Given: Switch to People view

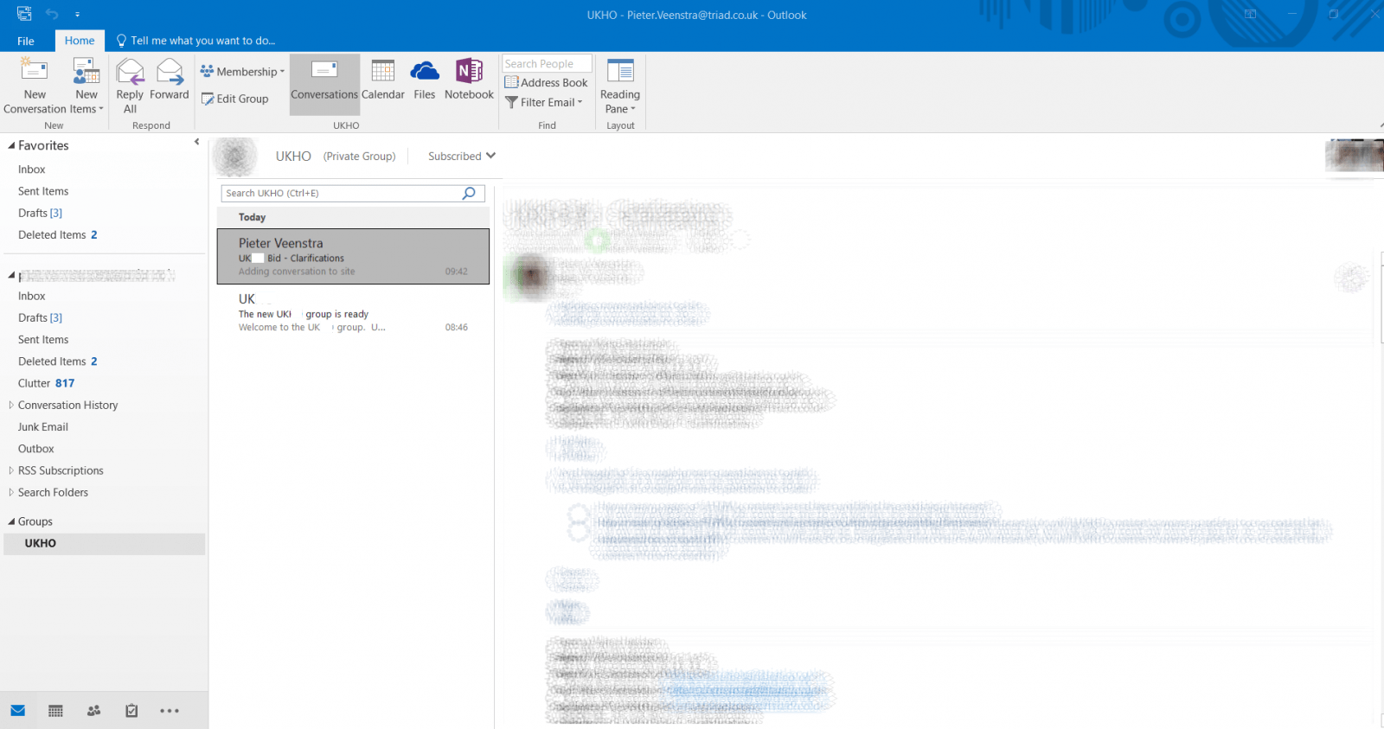Looking at the screenshot, I should tap(94, 711).
